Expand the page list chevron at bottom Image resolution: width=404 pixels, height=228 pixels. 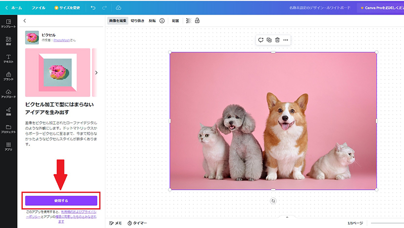coord(287,217)
